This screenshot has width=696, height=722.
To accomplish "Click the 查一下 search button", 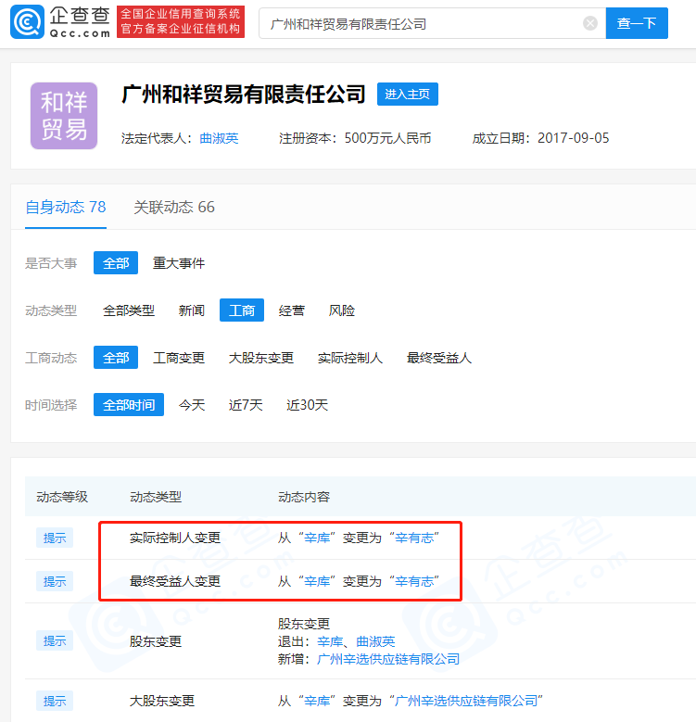I will pyautogui.click(x=637, y=23).
